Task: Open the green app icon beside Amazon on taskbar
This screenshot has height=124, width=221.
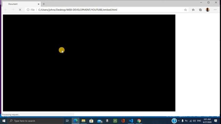Action: coord(115,121)
